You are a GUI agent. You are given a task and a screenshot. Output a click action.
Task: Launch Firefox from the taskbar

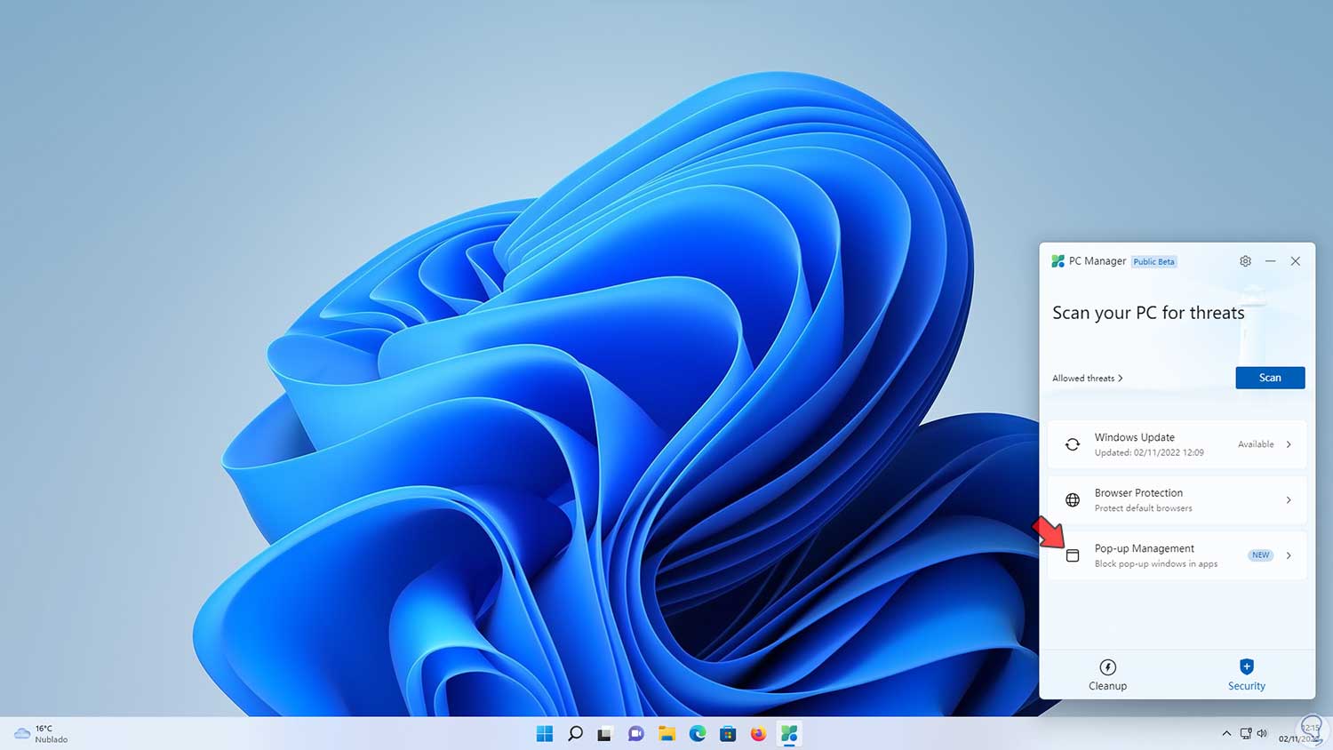[758, 733]
